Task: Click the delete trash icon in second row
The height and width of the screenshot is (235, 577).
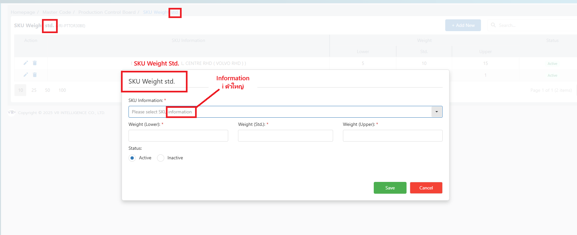Action: click(35, 75)
